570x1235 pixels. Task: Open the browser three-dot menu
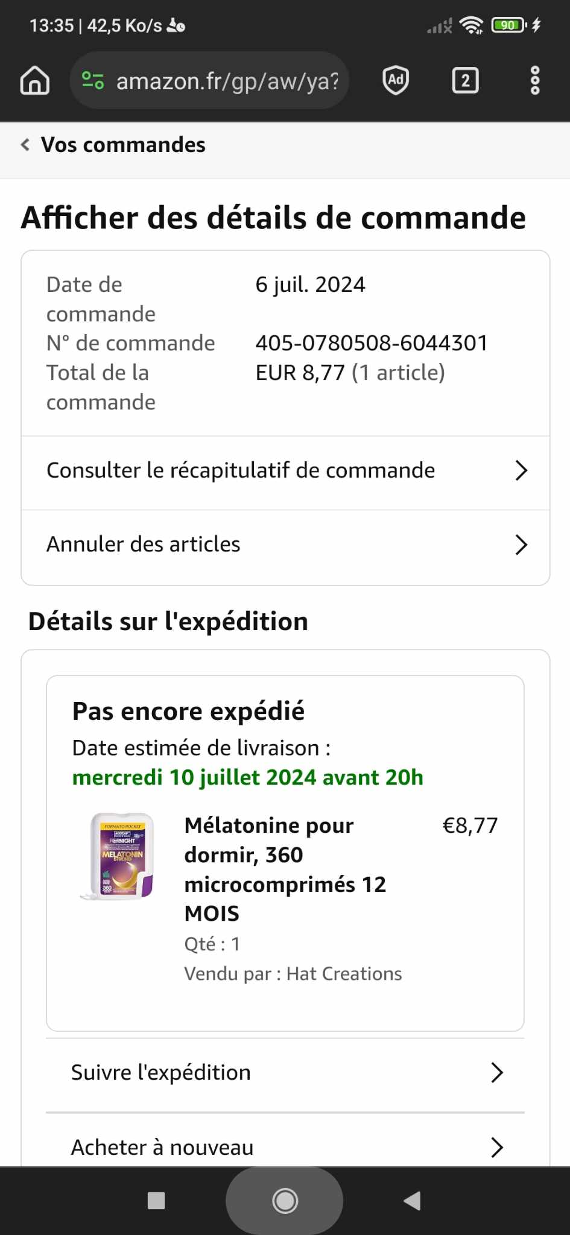pos(534,80)
